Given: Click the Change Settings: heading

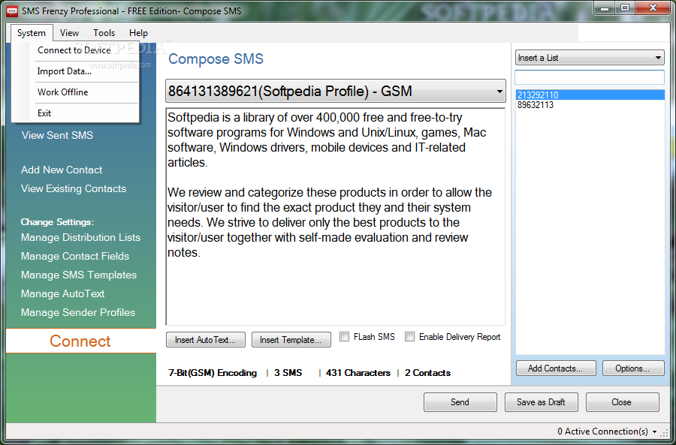Looking at the screenshot, I should pyautogui.click(x=57, y=222).
